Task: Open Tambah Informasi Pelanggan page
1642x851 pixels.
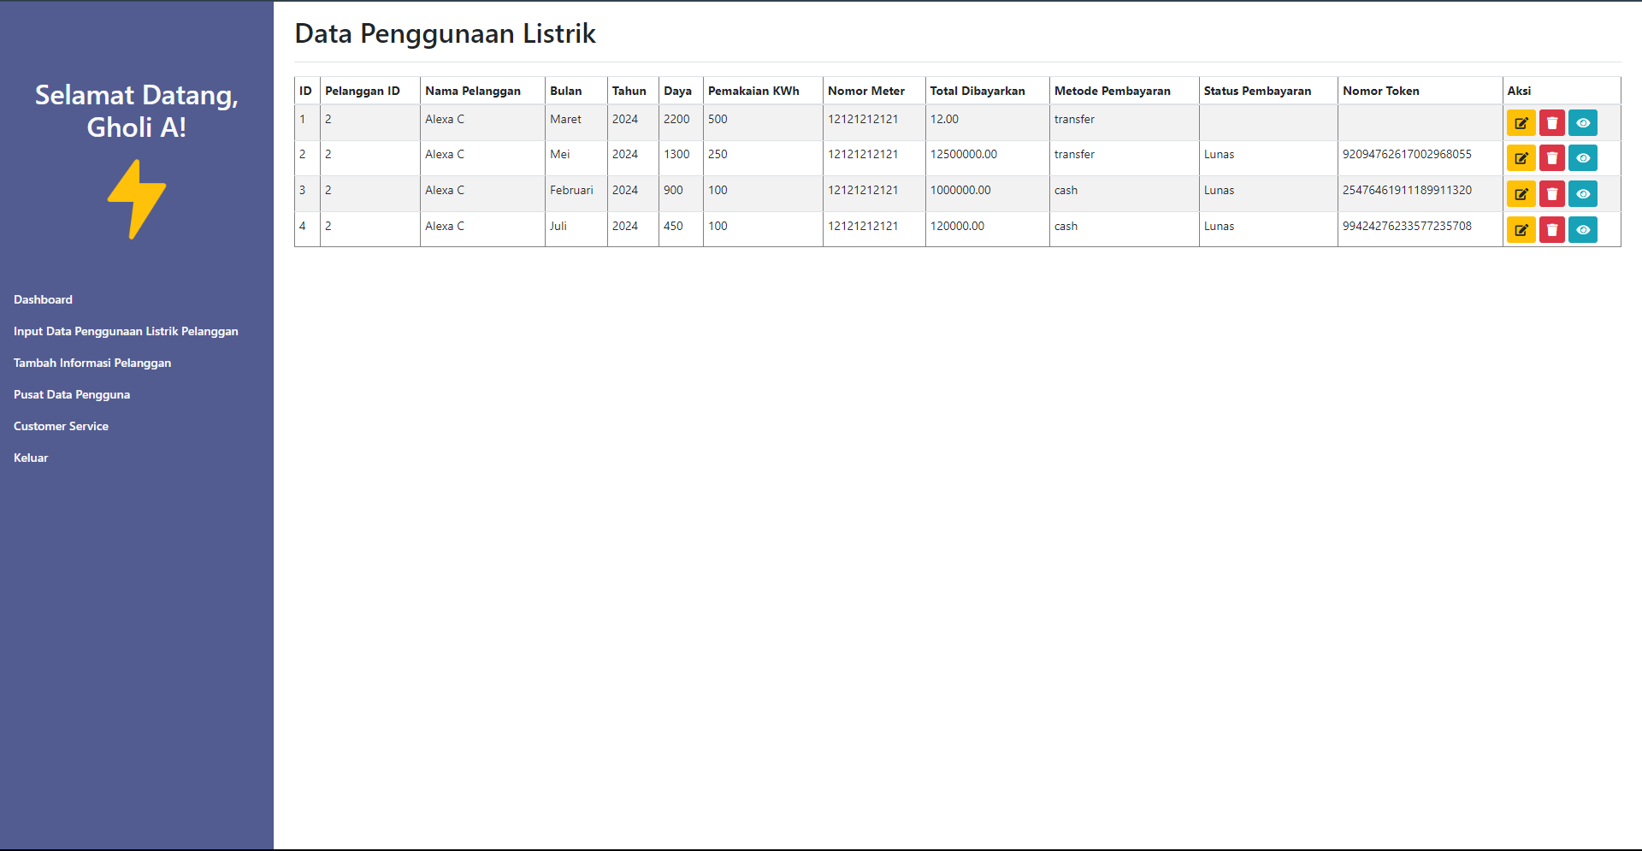Action: coord(92,363)
